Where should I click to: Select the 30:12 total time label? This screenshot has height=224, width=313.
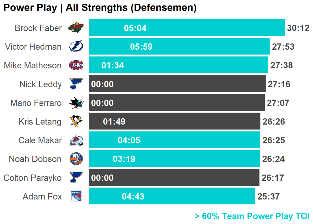click(x=298, y=28)
